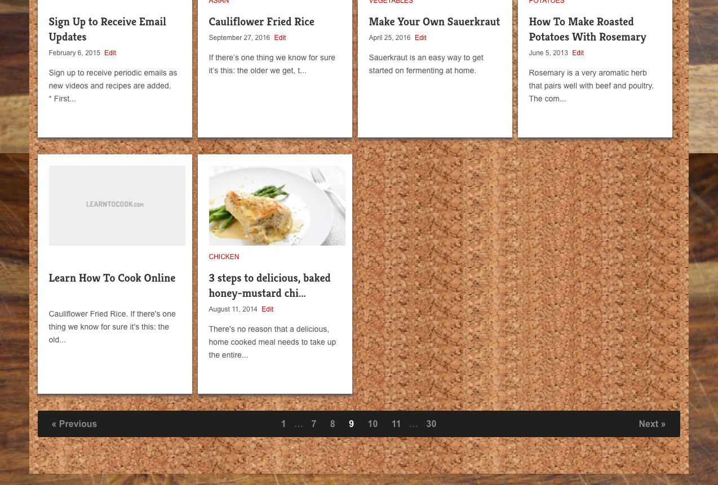This screenshot has height=485, width=718.
Task: Open the LEARNTOCOOK.com placeholder thumbnail
Action: (117, 206)
